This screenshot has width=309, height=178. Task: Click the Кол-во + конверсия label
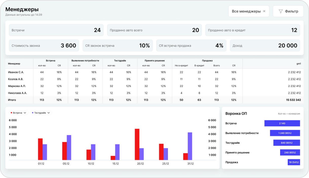coord(289,114)
